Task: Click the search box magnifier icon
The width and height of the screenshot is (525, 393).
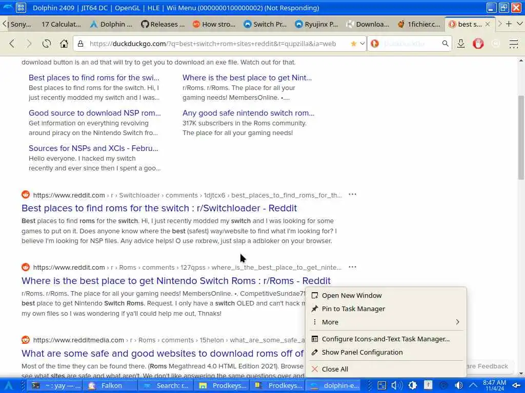Action: tap(445, 44)
